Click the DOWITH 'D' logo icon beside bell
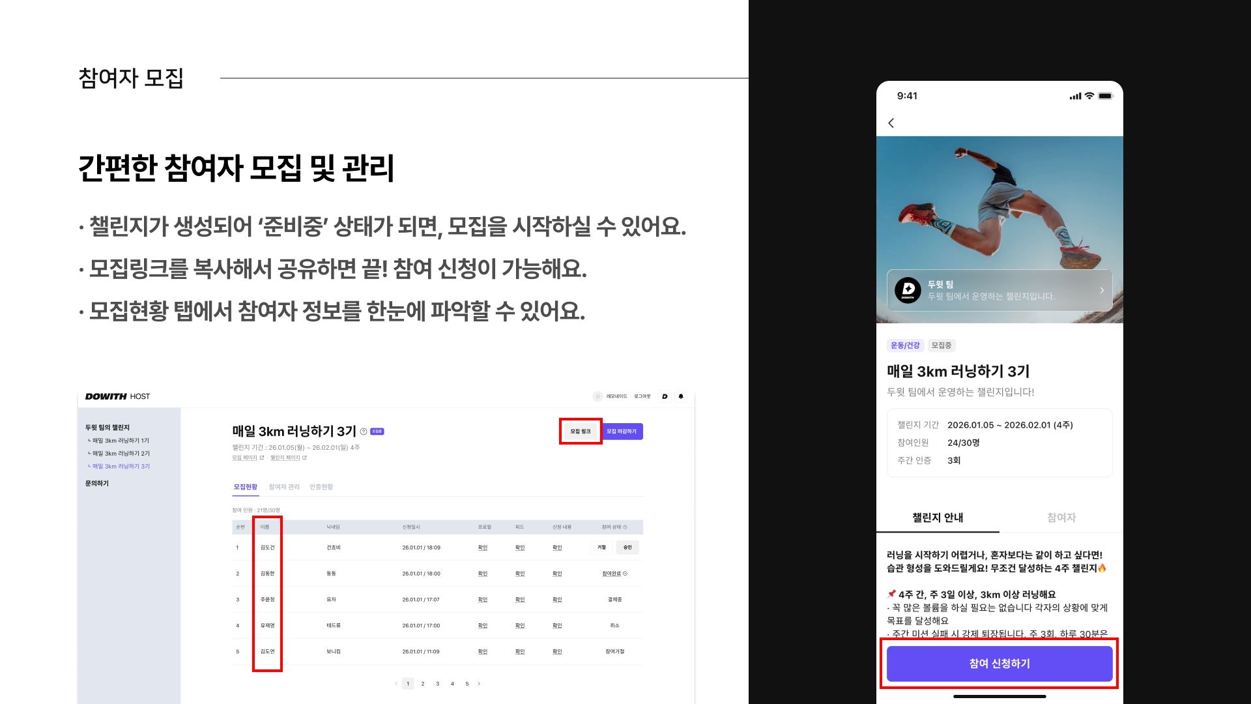1251x704 pixels. pyautogui.click(x=665, y=396)
